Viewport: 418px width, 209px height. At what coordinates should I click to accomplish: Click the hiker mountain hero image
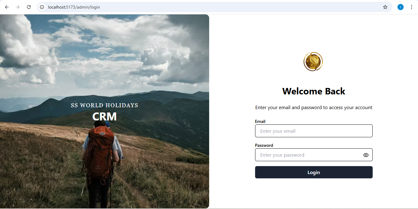[x=104, y=111]
